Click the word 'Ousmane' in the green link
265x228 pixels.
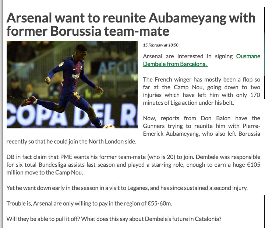pos(248,56)
